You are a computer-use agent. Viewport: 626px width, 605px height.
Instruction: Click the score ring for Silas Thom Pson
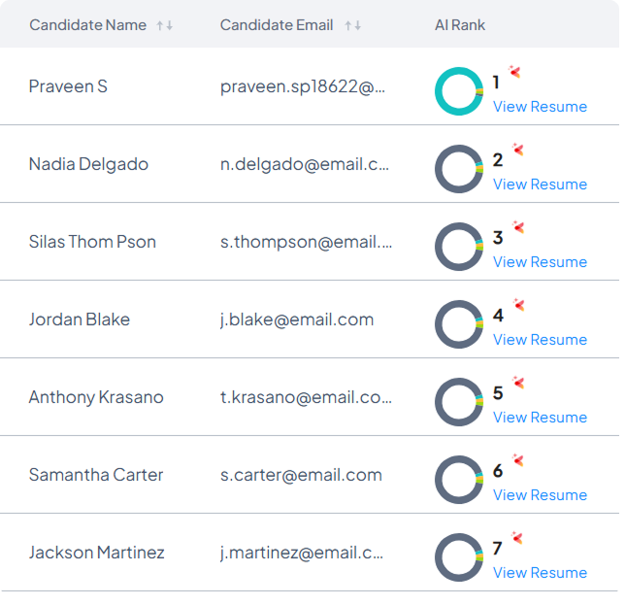coord(459,247)
